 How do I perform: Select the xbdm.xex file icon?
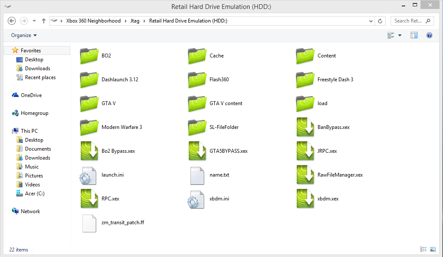pos(305,199)
